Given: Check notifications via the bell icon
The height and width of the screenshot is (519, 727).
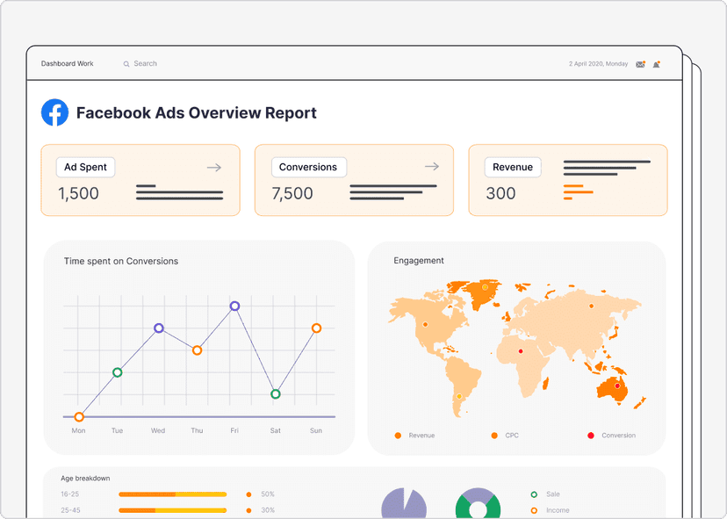Looking at the screenshot, I should [656, 64].
